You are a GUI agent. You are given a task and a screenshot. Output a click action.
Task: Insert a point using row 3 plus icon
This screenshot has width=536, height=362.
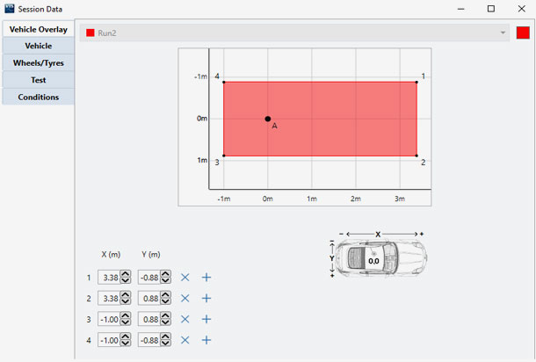click(x=206, y=320)
